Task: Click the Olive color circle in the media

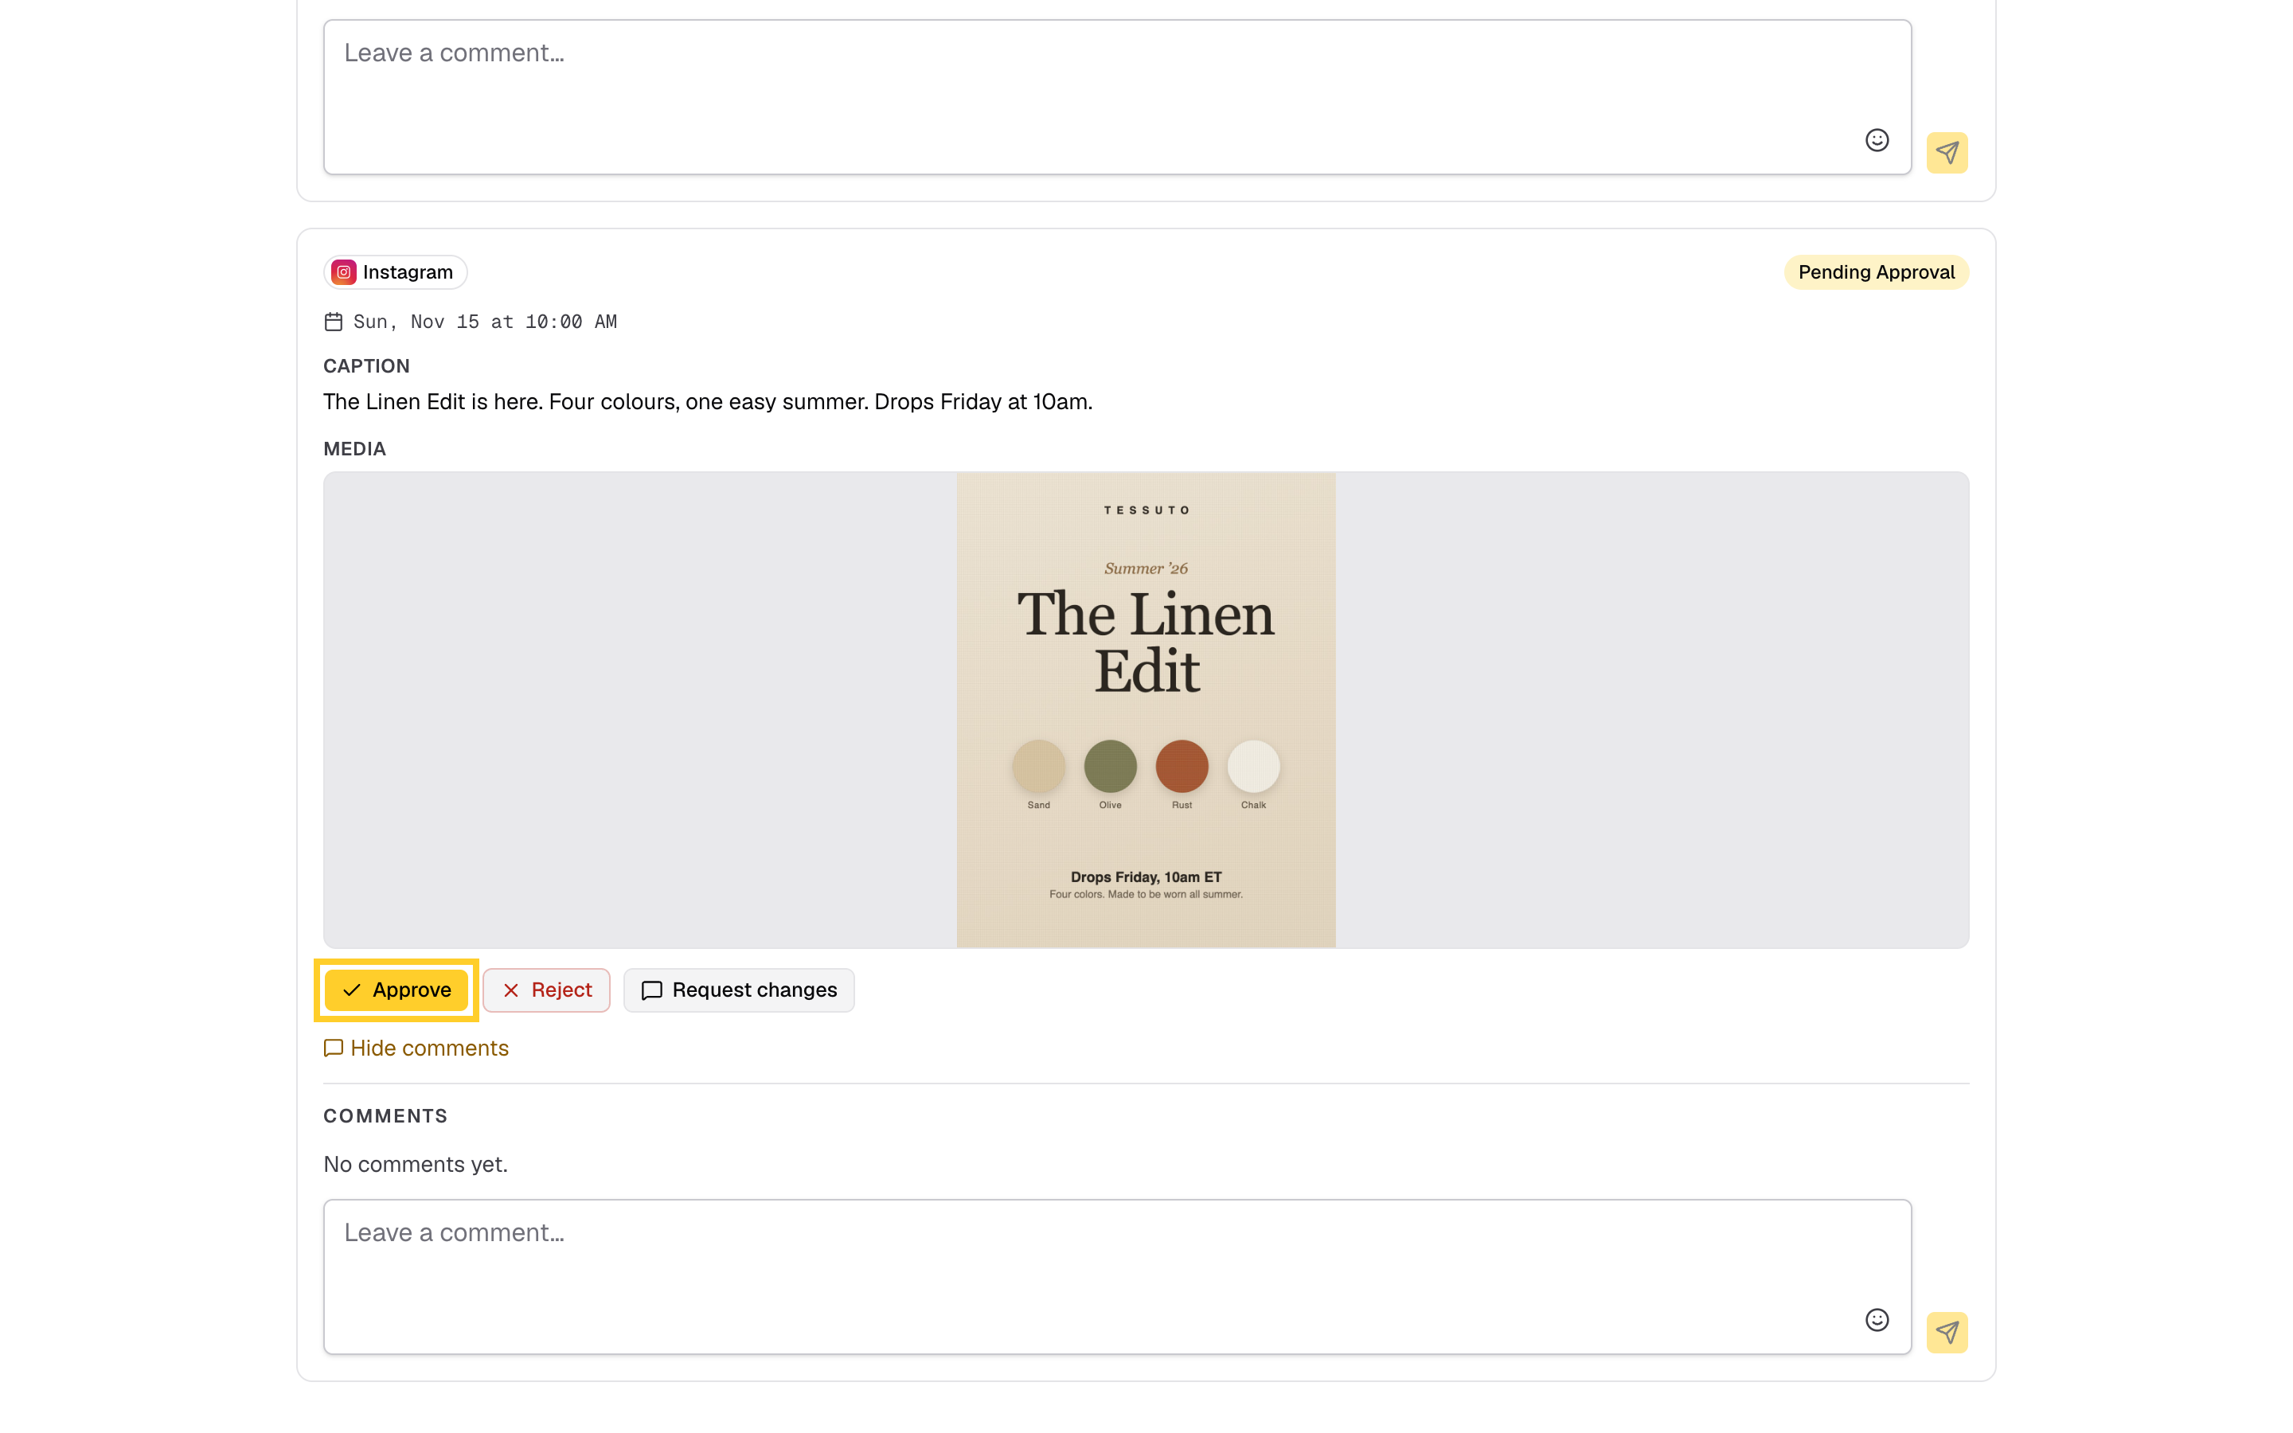Action: pos(1111,766)
